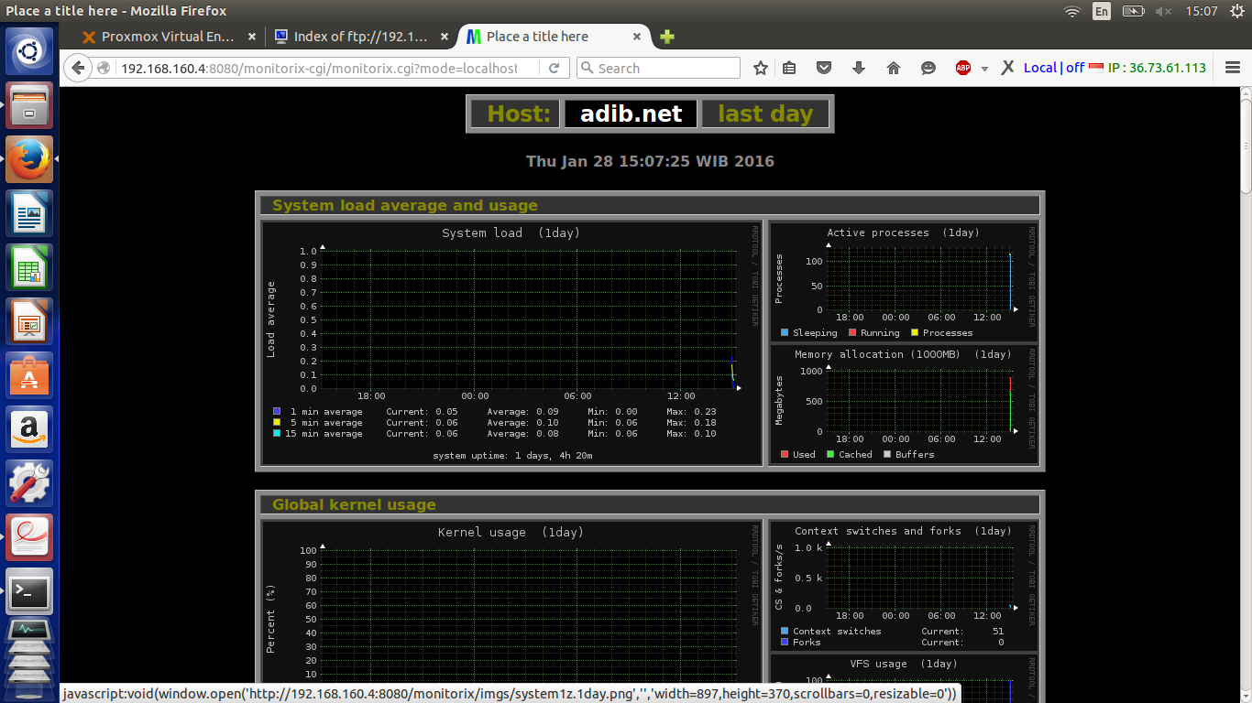Close the Place a title here tab
The width and height of the screenshot is (1252, 703).
click(635, 37)
